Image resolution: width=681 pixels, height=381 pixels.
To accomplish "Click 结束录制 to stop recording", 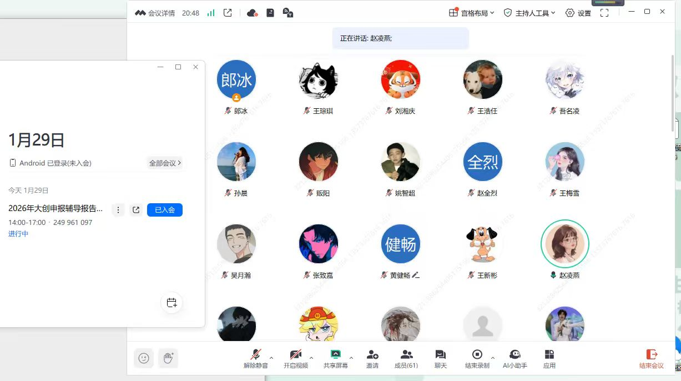I will coord(477,358).
